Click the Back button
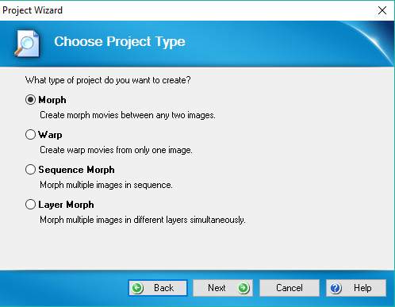The width and height of the screenshot is (395, 307). click(158, 288)
